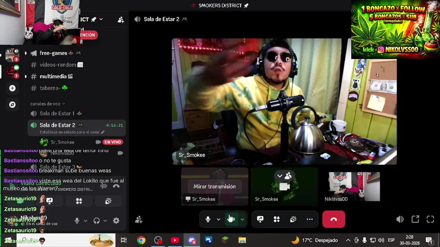Open Activities launcher in the call control bar
The image size is (440, 247).
pos(277,219)
